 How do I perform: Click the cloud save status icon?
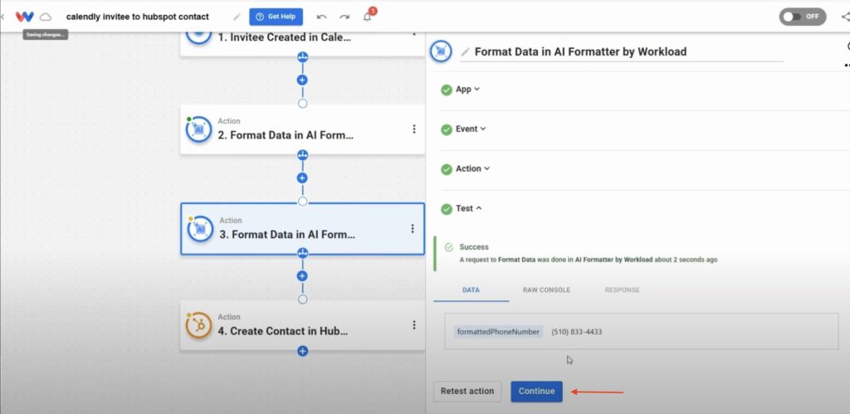click(x=46, y=17)
